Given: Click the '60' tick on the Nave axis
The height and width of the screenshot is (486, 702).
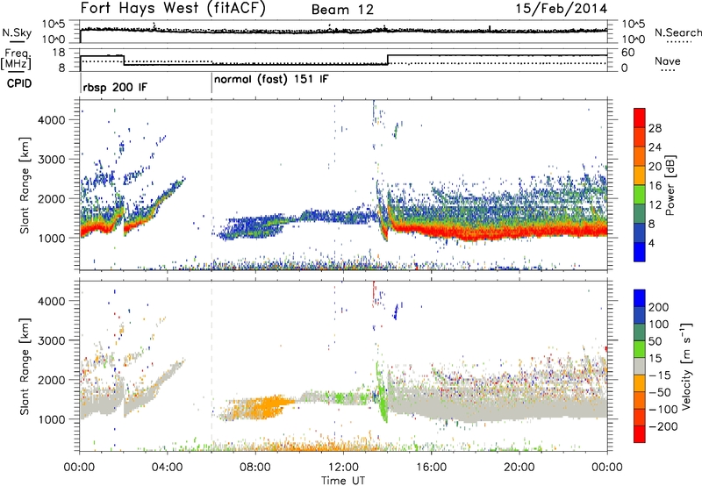Looking at the screenshot, I should (x=628, y=53).
